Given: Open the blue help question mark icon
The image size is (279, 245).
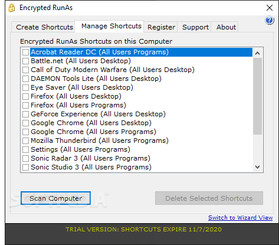Looking at the screenshot, I should click(x=270, y=20).
